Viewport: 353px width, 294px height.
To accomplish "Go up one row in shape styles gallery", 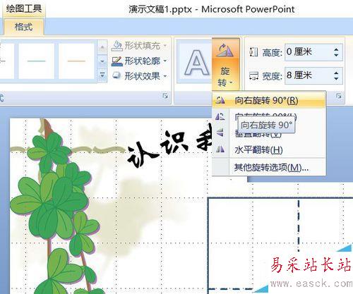I will click(102, 47).
